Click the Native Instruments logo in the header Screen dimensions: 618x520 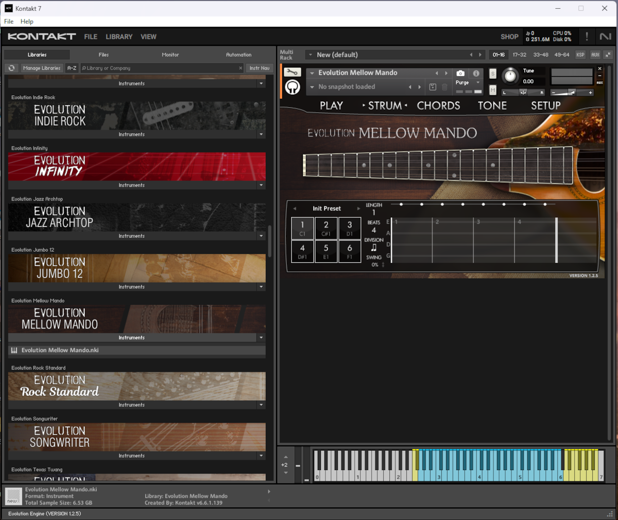point(605,37)
